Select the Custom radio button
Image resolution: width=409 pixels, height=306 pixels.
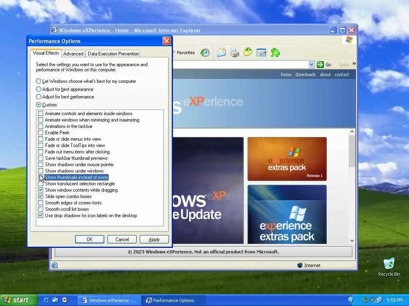point(39,105)
